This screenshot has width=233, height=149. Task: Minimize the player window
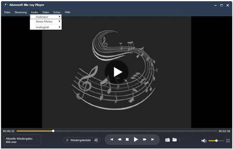[x=216, y=5]
